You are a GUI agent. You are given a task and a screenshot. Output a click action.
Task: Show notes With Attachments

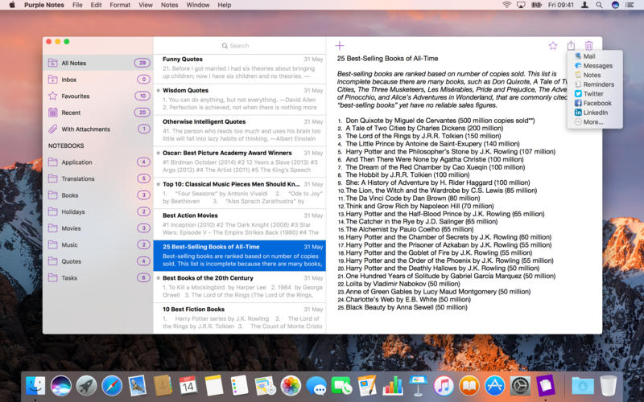tap(97, 129)
